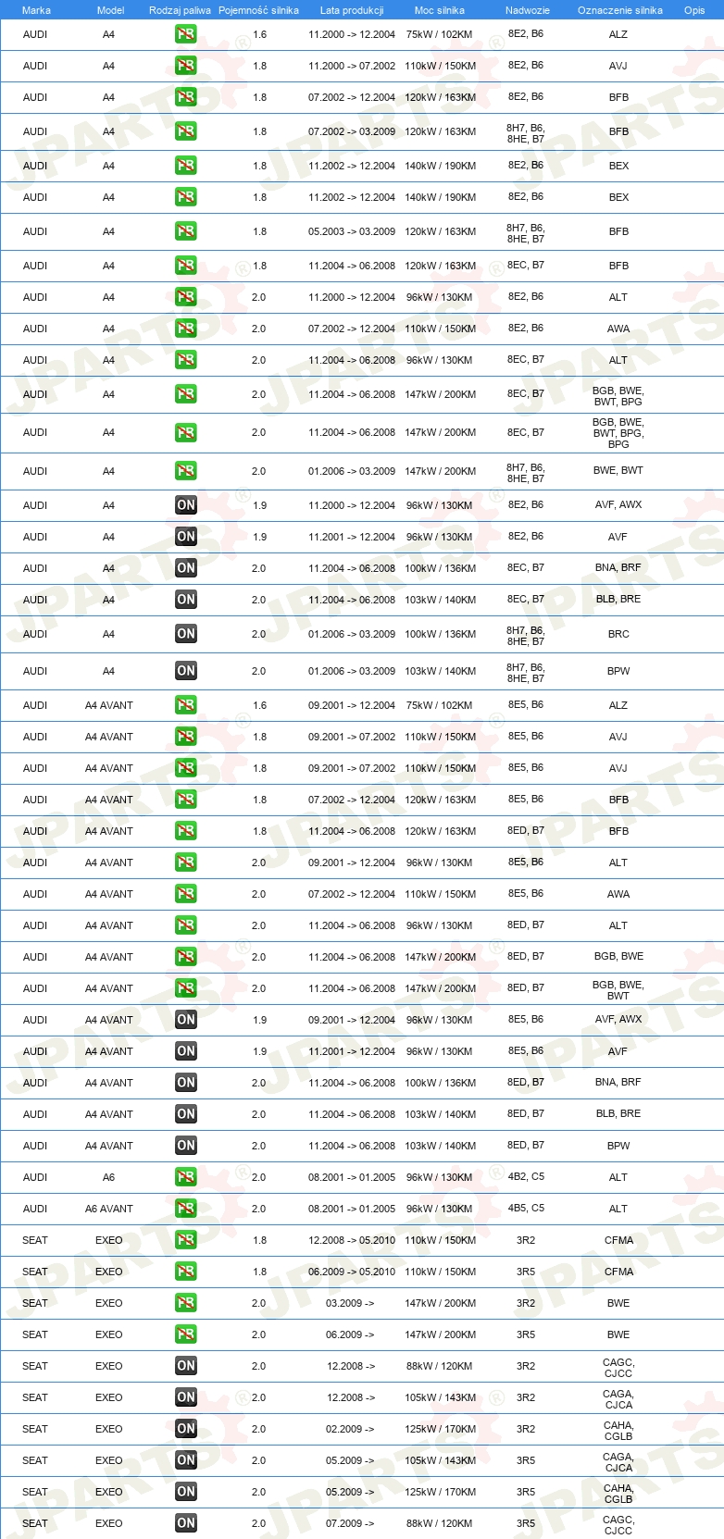The width and height of the screenshot is (724, 1539).
Task: Click petrol icon for Audi A4 ALZ 1.6
Action: (x=186, y=34)
